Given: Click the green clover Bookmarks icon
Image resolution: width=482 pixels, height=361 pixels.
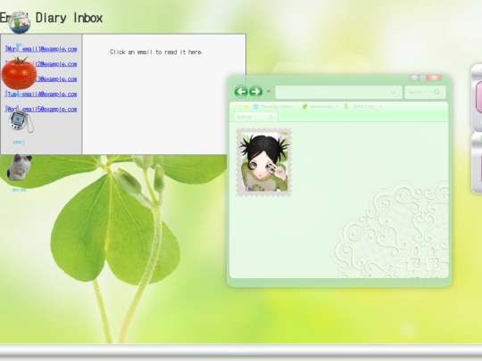Looking at the screenshot, I should tap(304, 107).
